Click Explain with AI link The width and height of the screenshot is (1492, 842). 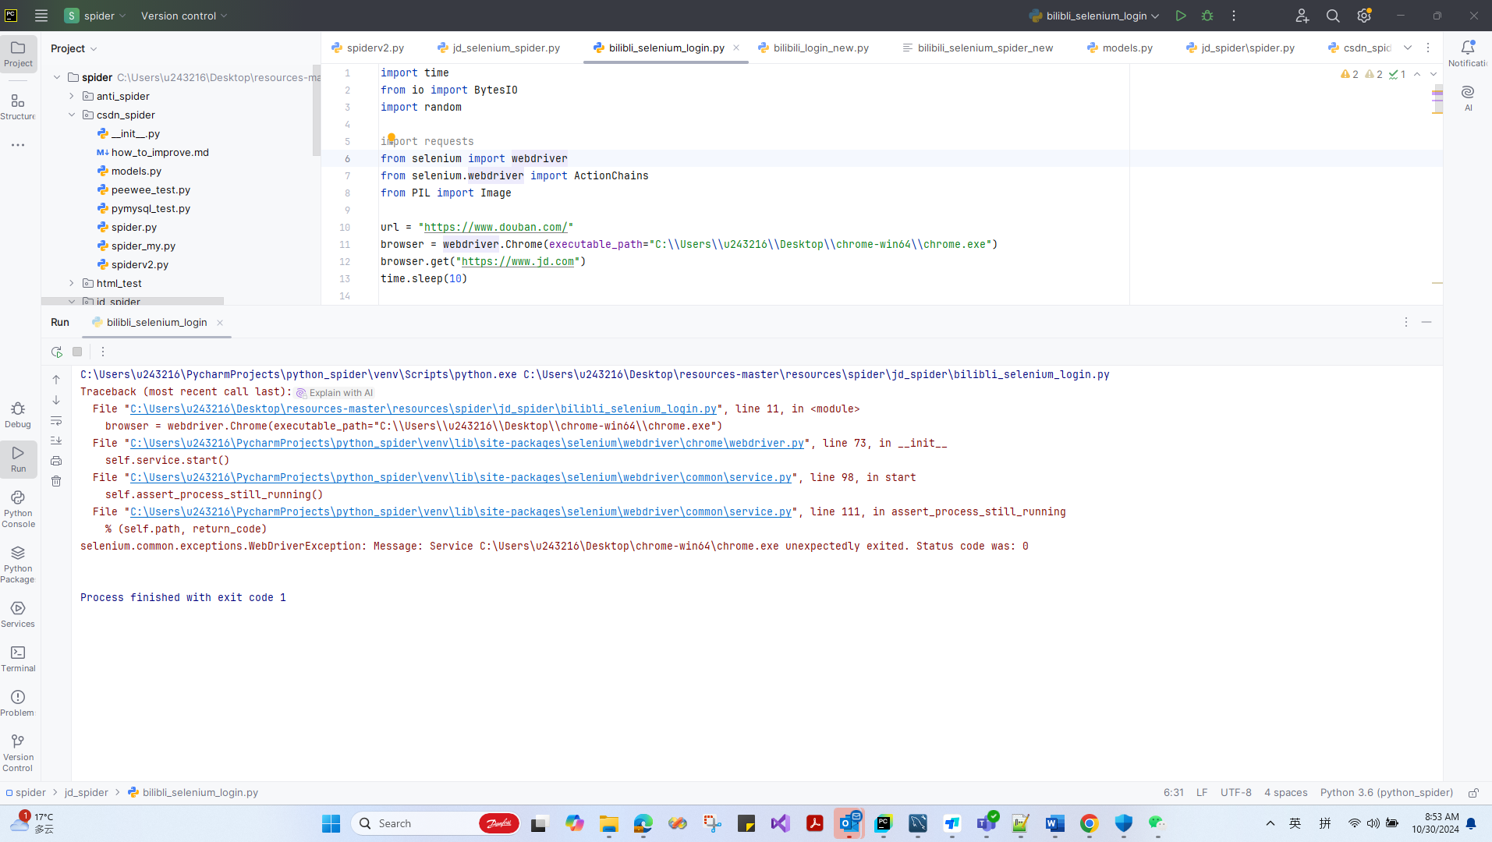(335, 393)
